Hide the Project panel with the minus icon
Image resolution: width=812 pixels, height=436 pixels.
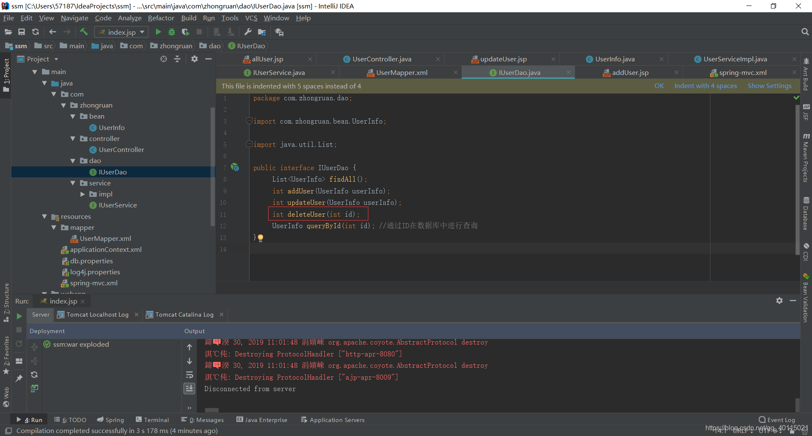208,59
